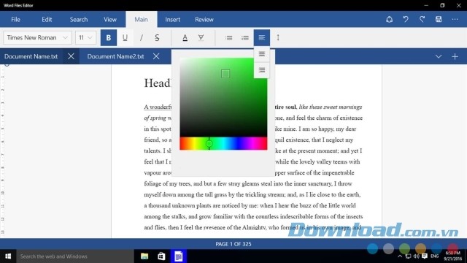Click the hue slider handle

click(x=209, y=144)
